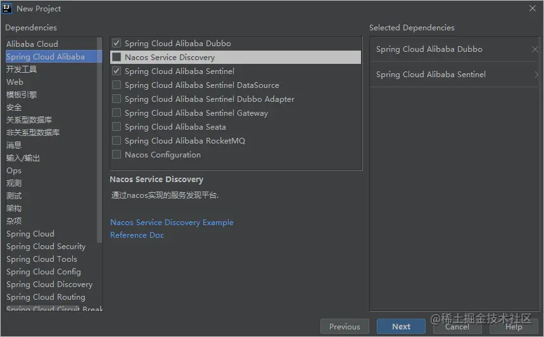Image resolution: width=544 pixels, height=337 pixels.
Task: Choose the Spring Cloud Config category
Action: pyautogui.click(x=44, y=272)
